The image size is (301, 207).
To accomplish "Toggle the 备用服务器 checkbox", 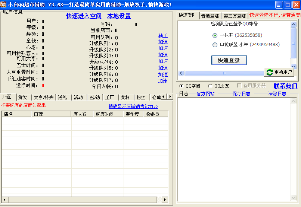I will pyautogui.click(x=239, y=86).
